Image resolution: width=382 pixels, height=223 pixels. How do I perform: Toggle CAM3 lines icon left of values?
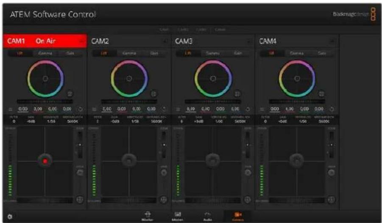178,109
